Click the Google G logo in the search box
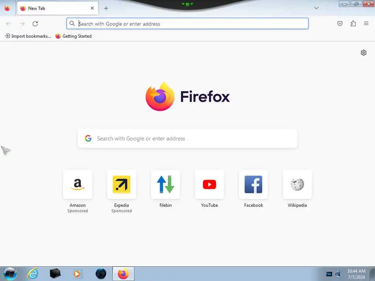 (88, 138)
